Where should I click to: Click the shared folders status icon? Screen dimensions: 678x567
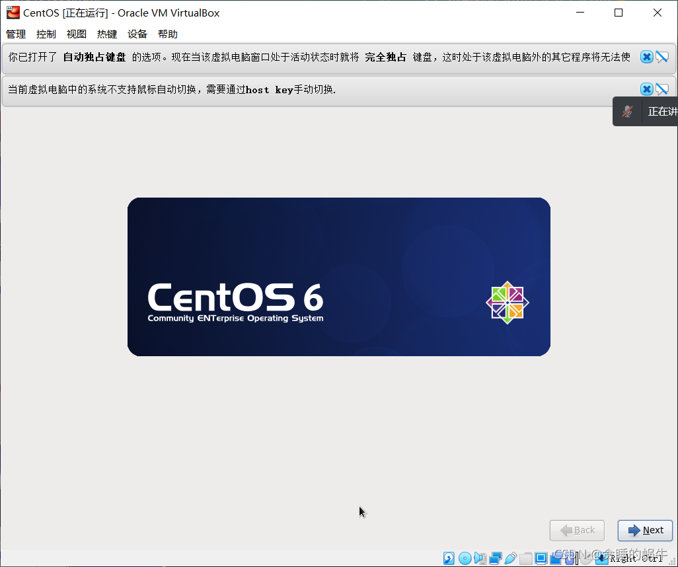pos(526,558)
